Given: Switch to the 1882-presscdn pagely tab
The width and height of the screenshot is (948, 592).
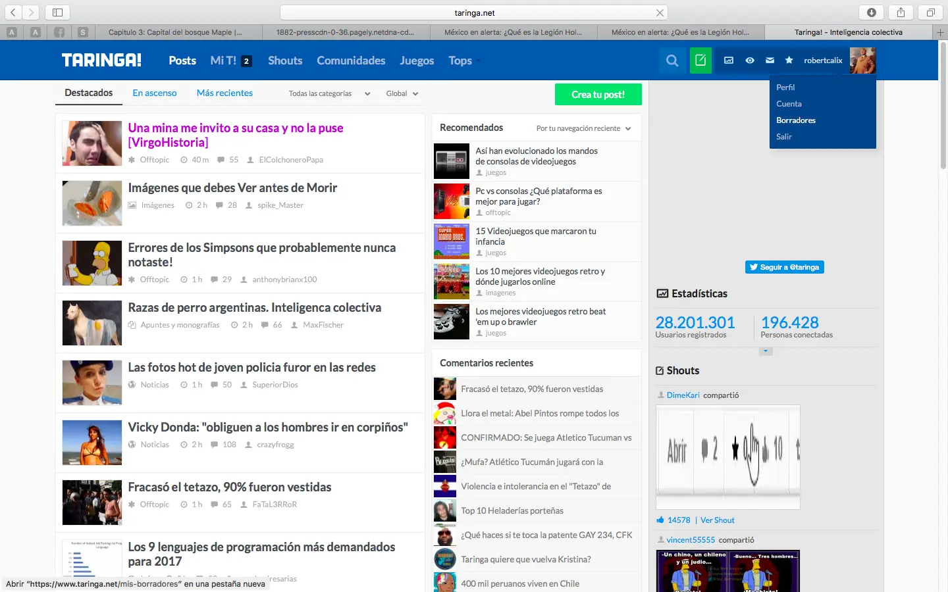Looking at the screenshot, I should tap(346, 32).
